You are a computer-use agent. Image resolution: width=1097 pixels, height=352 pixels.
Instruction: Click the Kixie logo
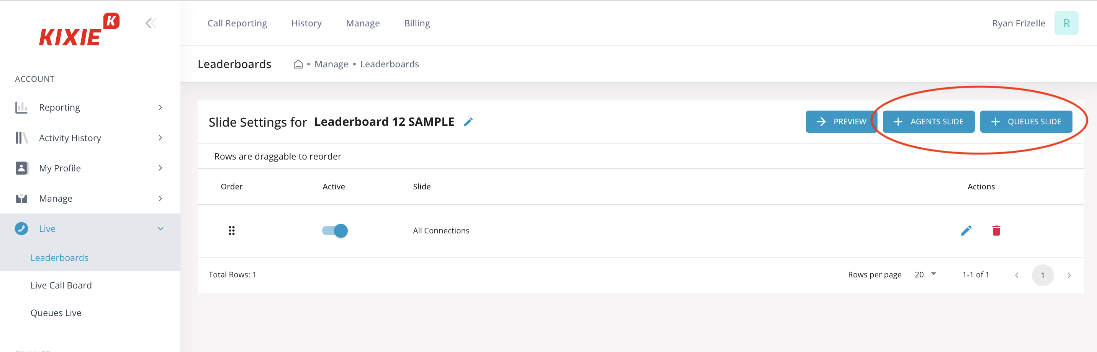coord(79,29)
